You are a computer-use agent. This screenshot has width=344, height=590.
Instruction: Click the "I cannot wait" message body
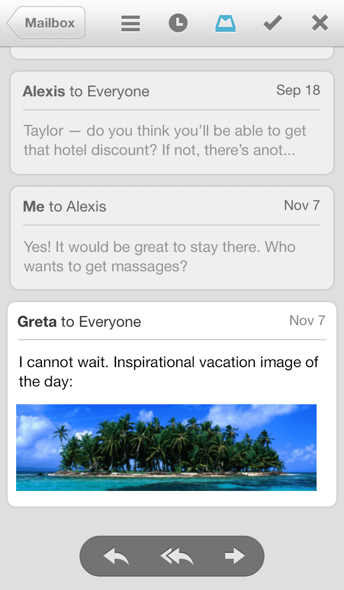(x=168, y=371)
